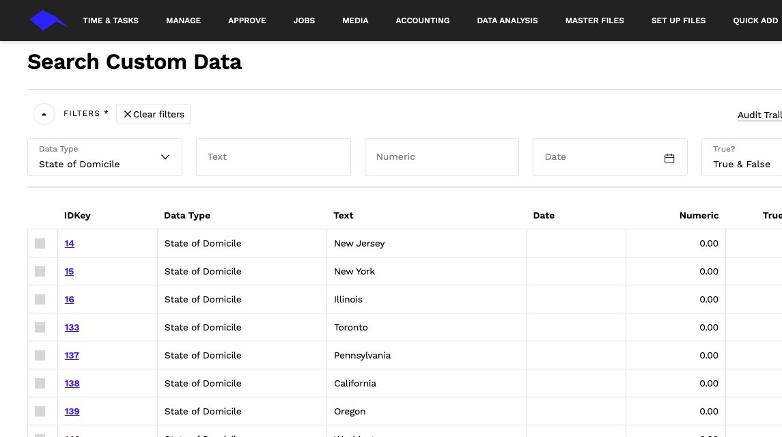Check the California row checkbox
The image size is (782, 437).
40,383
